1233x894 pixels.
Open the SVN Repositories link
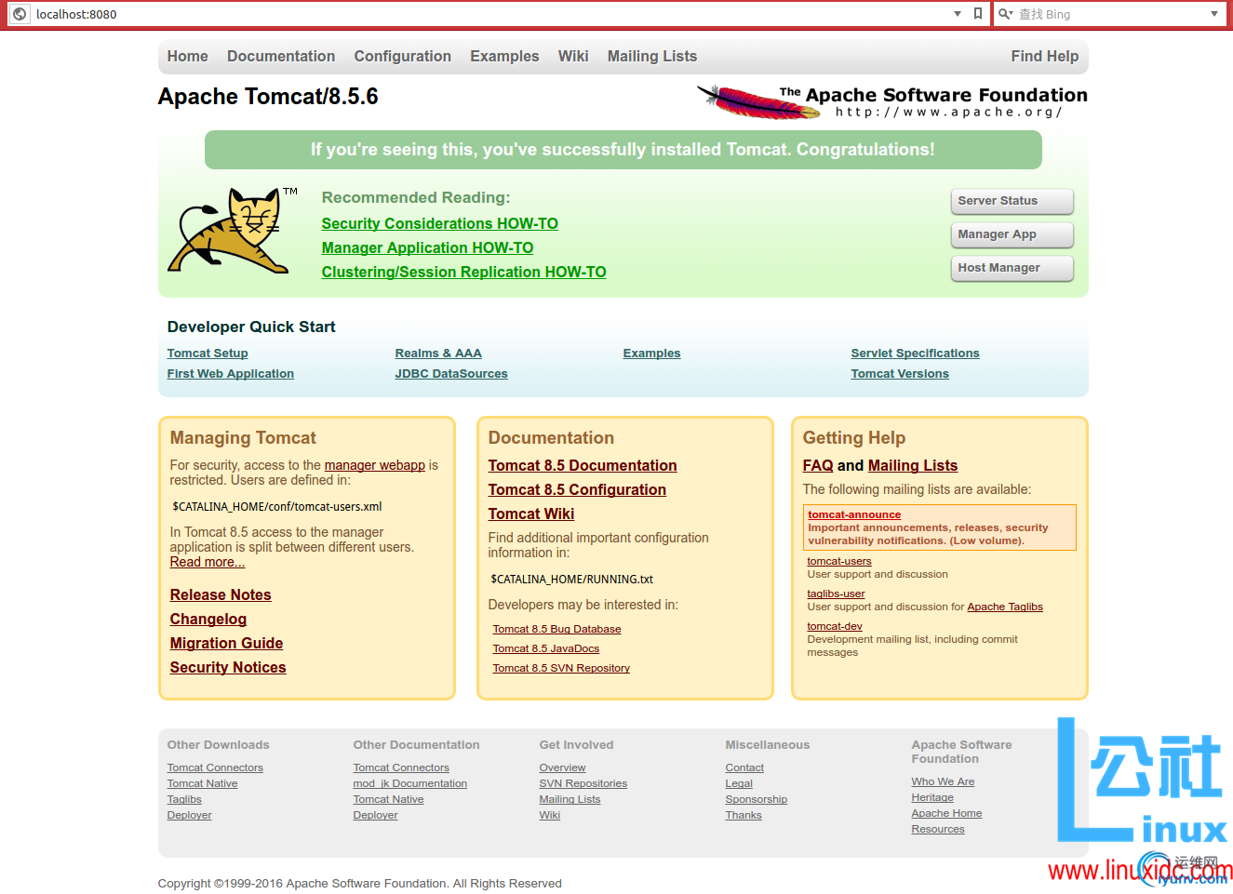click(583, 783)
